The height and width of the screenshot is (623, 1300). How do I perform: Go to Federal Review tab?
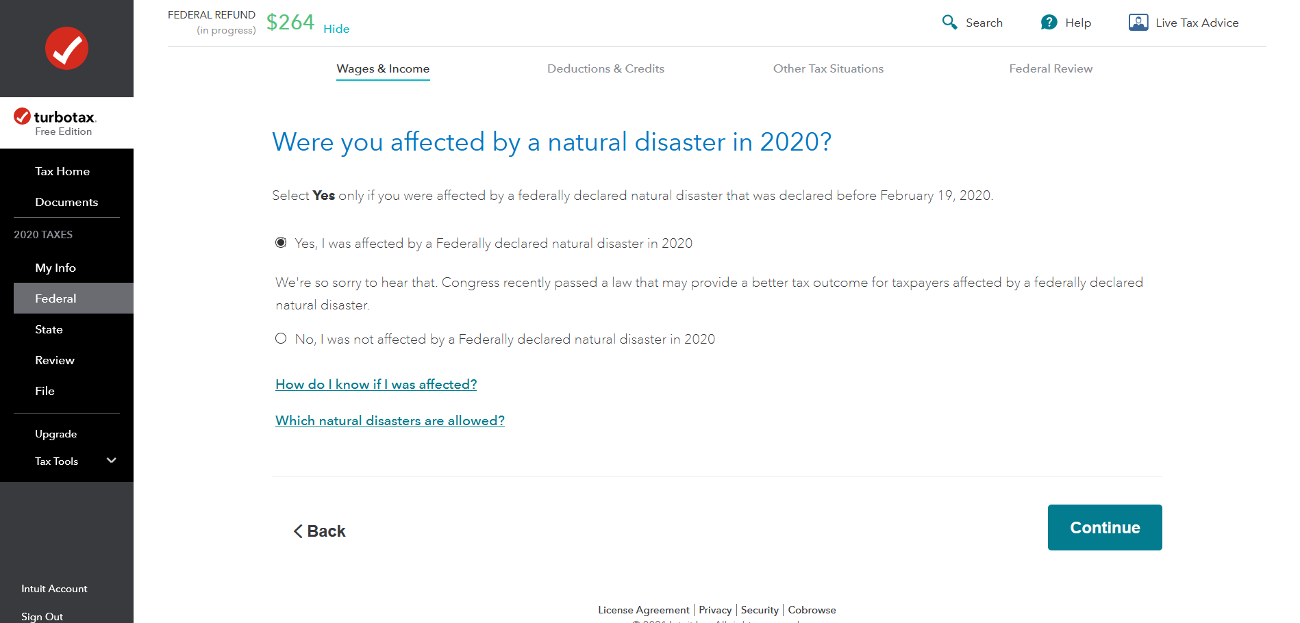(x=1051, y=68)
